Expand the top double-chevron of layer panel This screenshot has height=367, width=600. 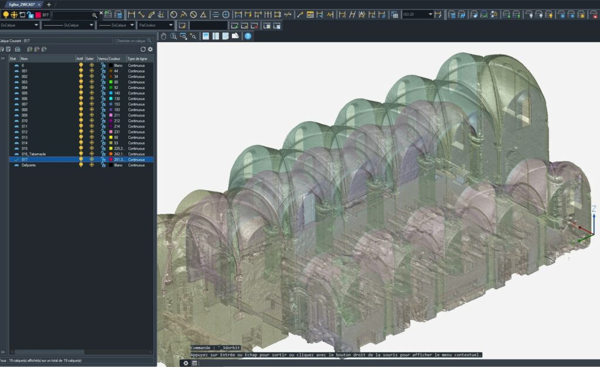[3, 59]
